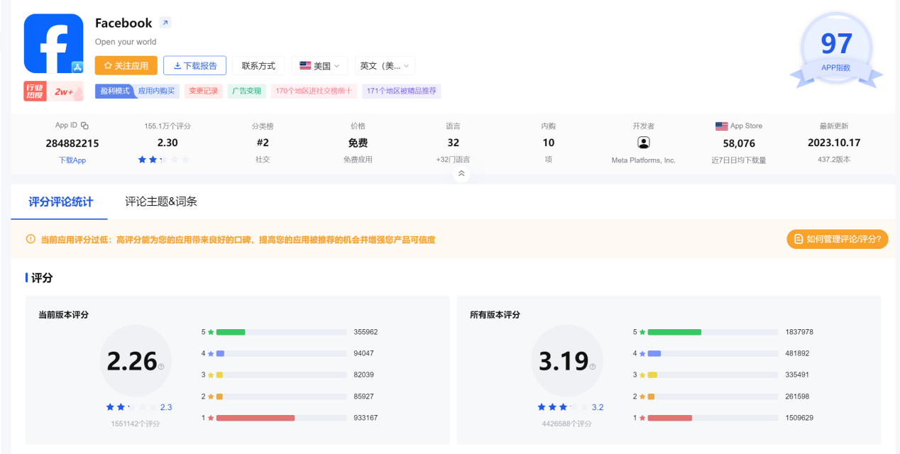Click the Facebook app icon

coord(53,43)
